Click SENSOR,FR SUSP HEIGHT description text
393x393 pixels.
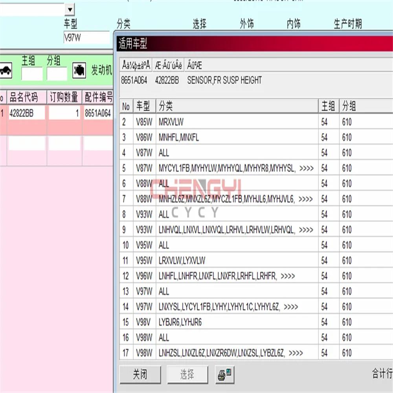(224, 80)
